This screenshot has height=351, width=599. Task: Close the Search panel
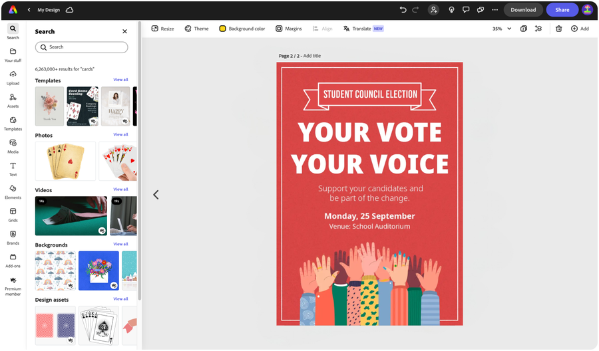pyautogui.click(x=124, y=31)
